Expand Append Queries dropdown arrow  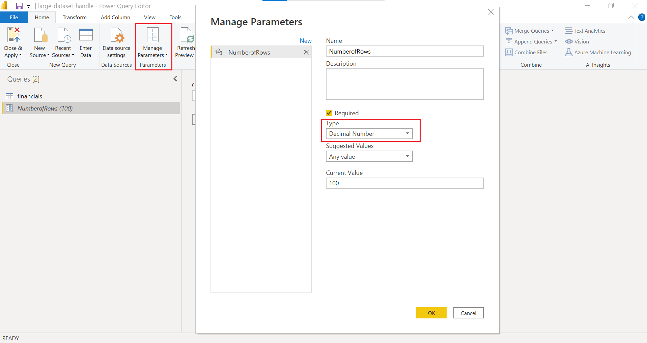(556, 41)
